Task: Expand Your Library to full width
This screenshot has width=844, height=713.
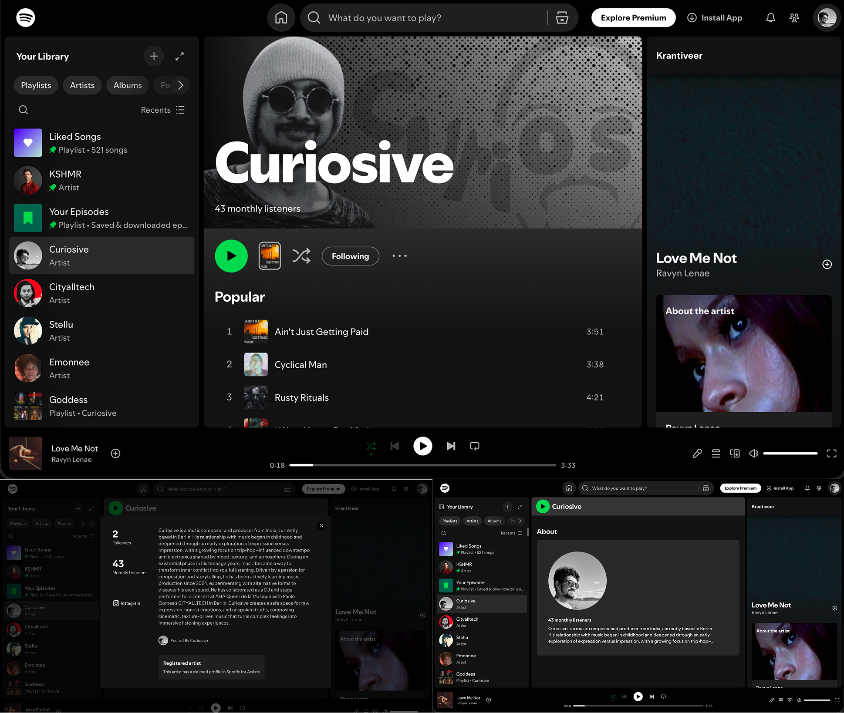Action: 179,56
